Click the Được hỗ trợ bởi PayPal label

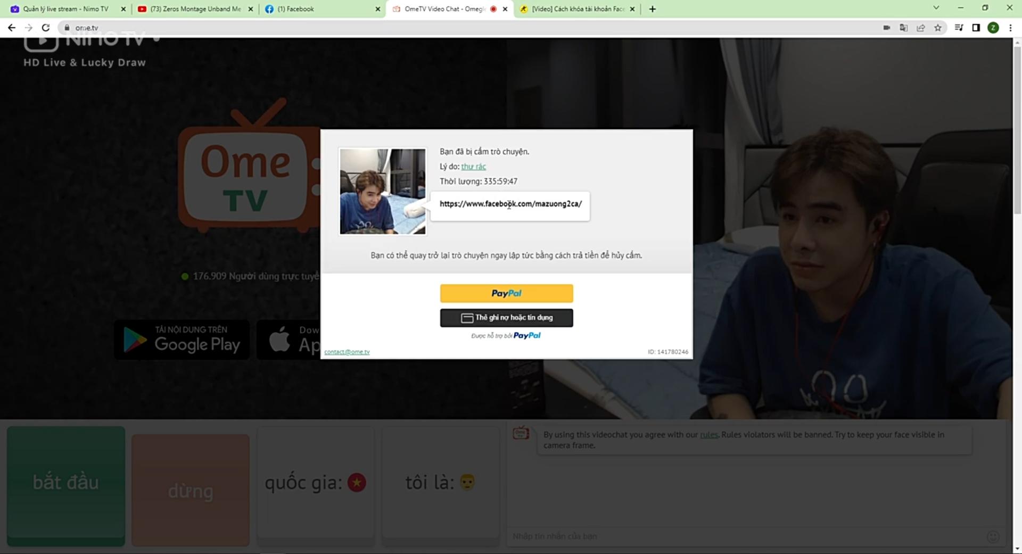click(506, 336)
